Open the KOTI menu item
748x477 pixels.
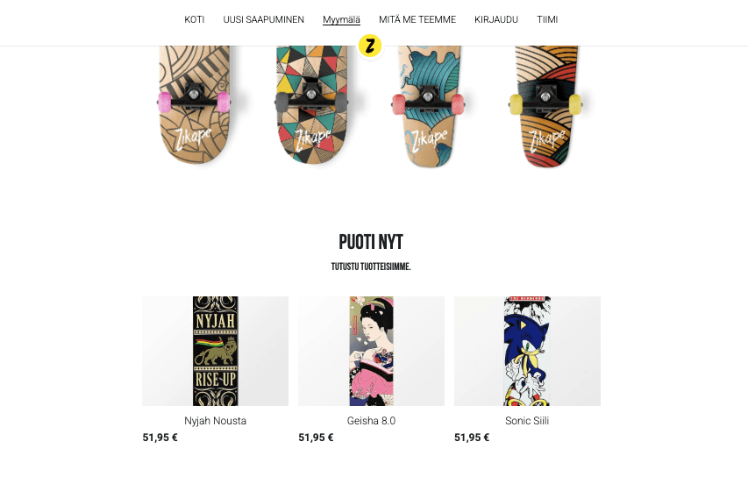[194, 19]
